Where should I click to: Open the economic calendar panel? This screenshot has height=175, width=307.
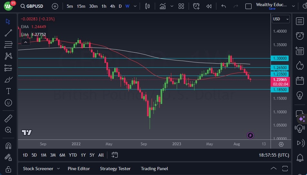300,80
